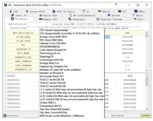The height and width of the screenshot is (121, 153).
Task: Click the Memory module icon
Action: pyautogui.click(x=100, y=11)
